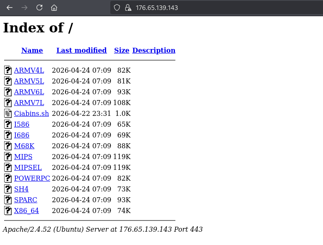The height and width of the screenshot is (245, 323).
Task: Open the Ciabins.sh script link
Action: coord(32,113)
